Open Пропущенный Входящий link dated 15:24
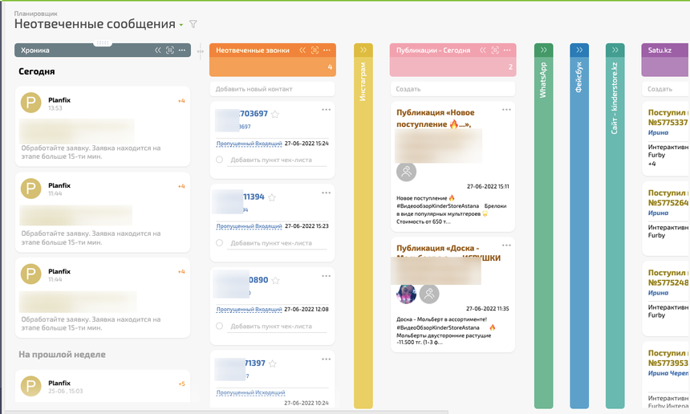 coord(249,144)
